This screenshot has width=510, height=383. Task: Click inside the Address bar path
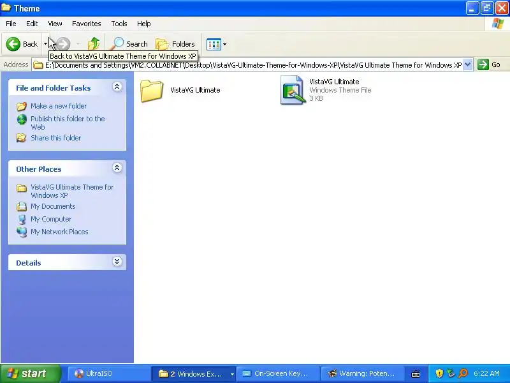pos(253,65)
